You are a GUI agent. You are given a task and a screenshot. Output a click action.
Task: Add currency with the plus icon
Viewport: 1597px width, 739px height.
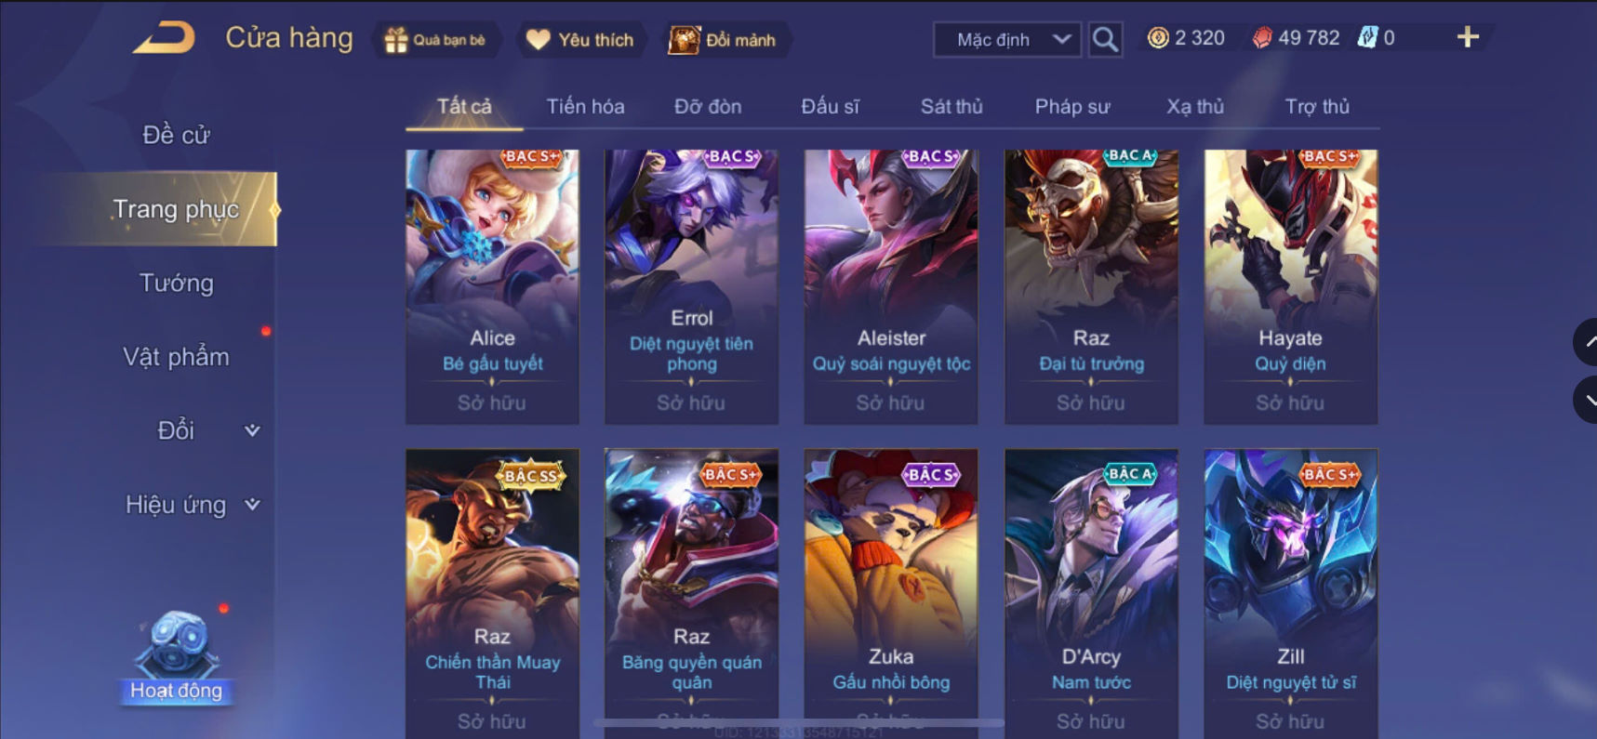click(x=1468, y=37)
